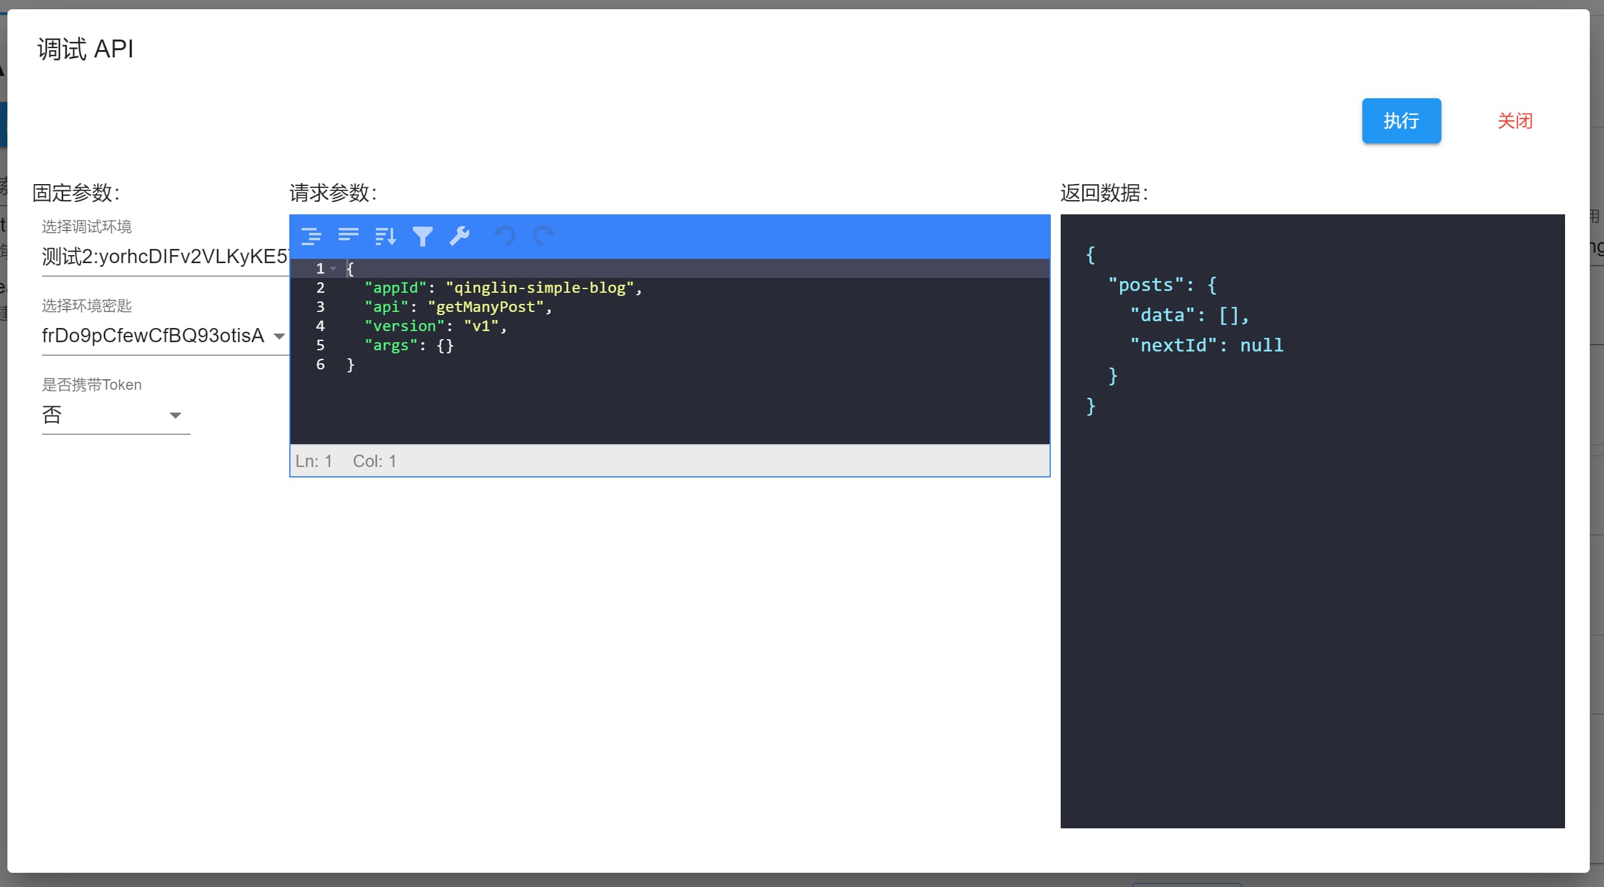Click the undo arrow icon
Screen dimensions: 1604x887
[x=505, y=236]
